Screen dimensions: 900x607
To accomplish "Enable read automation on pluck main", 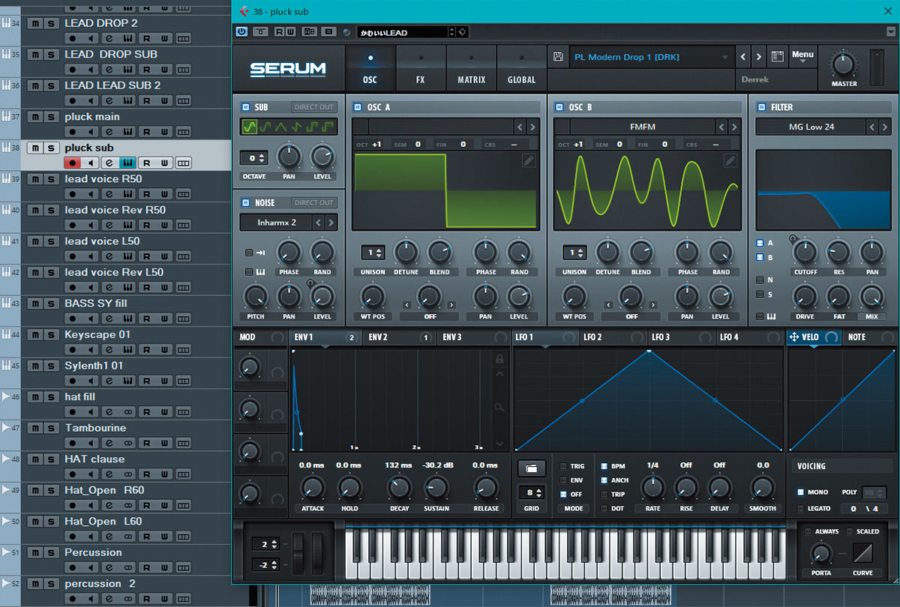I will (x=147, y=131).
